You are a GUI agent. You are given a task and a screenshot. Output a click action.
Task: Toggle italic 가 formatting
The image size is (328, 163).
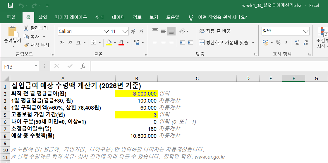point(70,43)
